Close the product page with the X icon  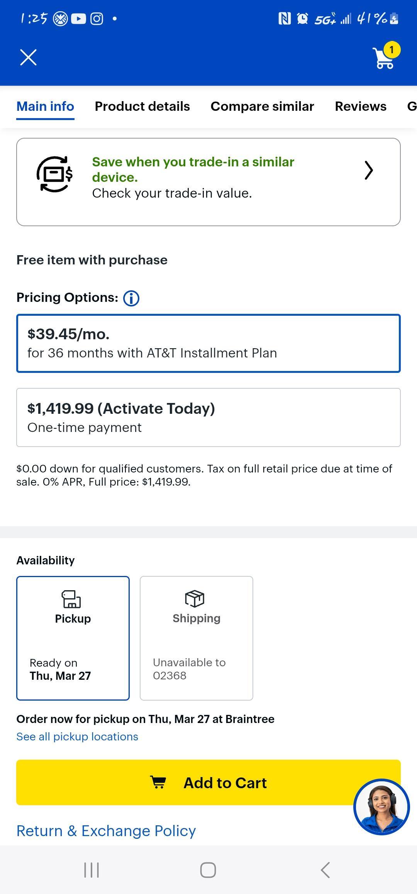tap(28, 58)
